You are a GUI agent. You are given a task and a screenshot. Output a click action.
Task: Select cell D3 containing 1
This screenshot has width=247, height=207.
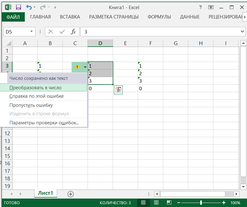coord(100,66)
